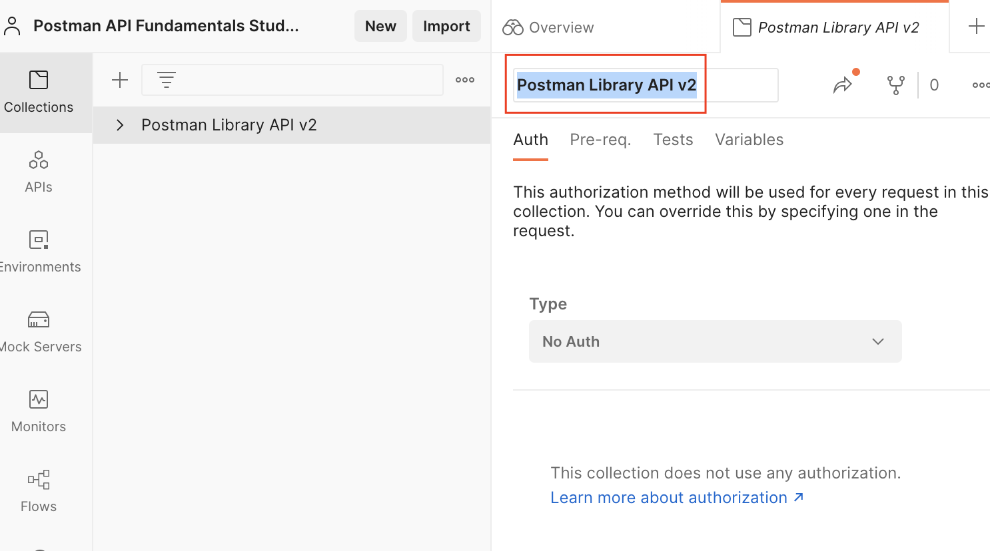Open the search filter in the collections list

click(166, 79)
